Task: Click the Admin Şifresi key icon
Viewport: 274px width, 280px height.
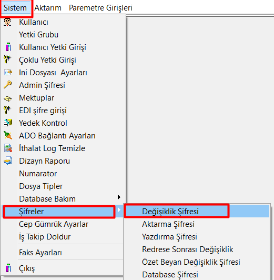Action: 7,85
